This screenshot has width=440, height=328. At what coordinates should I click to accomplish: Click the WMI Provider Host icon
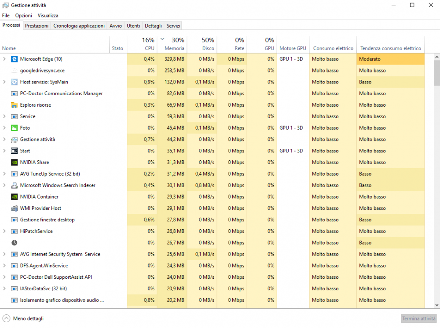(14, 209)
